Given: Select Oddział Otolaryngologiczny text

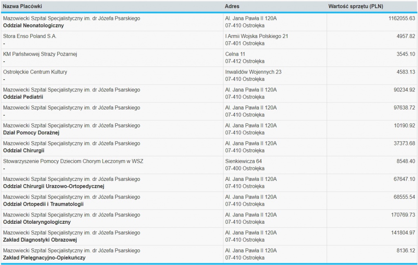Looking at the screenshot, I should click(x=37, y=222).
